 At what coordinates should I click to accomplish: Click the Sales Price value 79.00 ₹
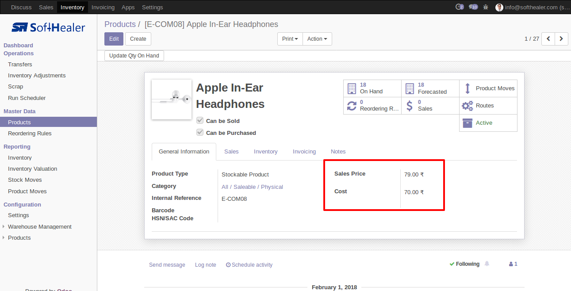pyautogui.click(x=414, y=174)
